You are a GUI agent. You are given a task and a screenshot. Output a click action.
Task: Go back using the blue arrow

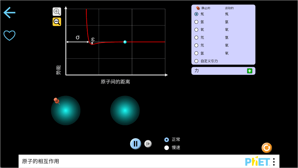9,13
